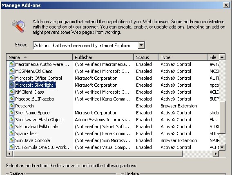Sort add-ons by Status column

click(x=146, y=57)
